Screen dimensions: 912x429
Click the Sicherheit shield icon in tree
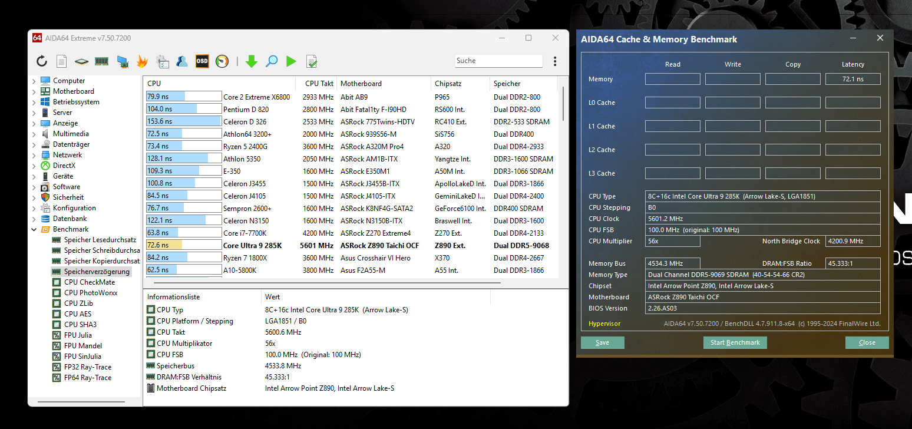pyautogui.click(x=45, y=197)
